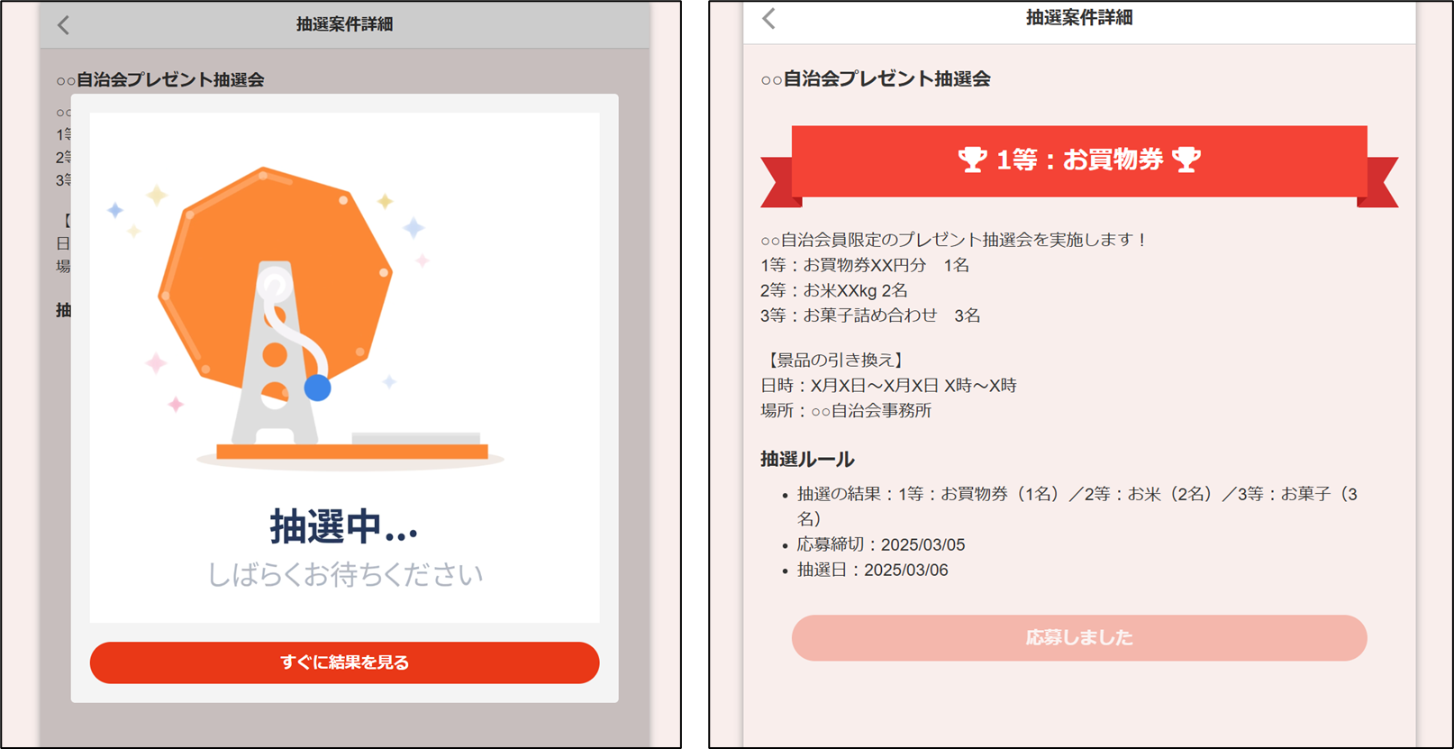Go back using left screen's arrow
This screenshot has width=1454, height=749.
(63, 25)
